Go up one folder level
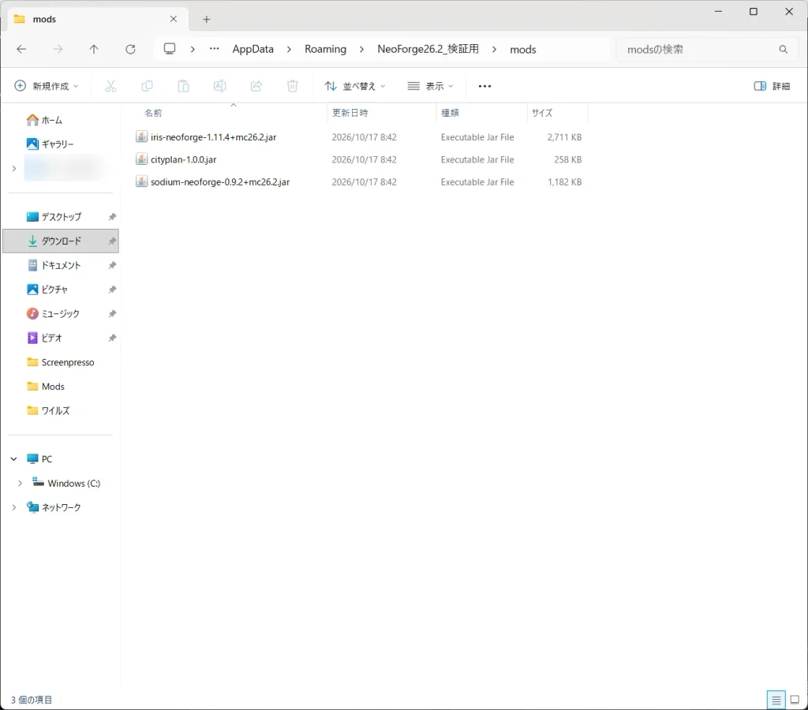Image resolution: width=808 pixels, height=710 pixels. point(93,49)
